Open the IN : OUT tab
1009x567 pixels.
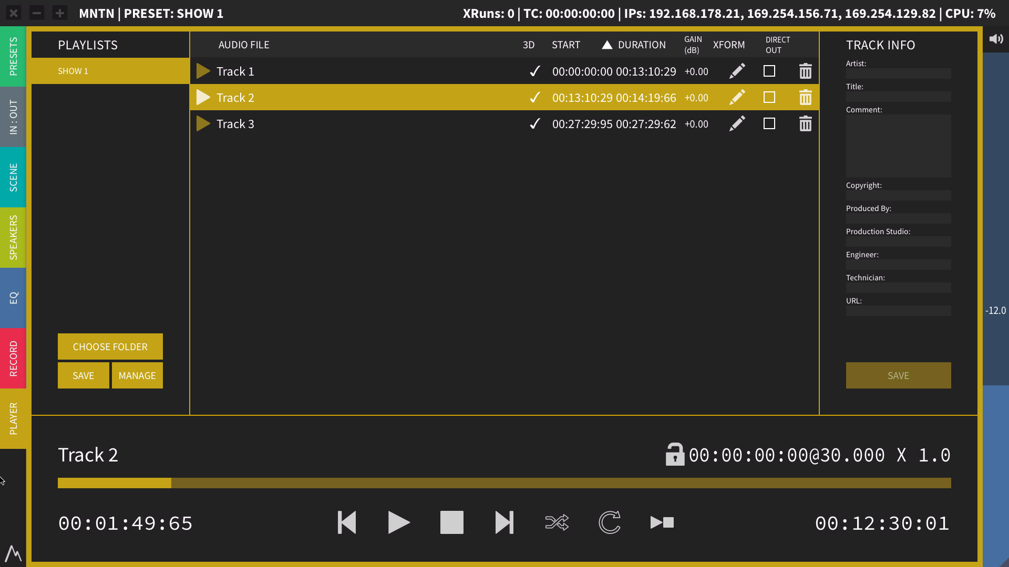[x=13, y=117]
